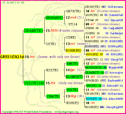Select the GR03(MKK) node
126x114 pixels.
click(x=54, y=18)
